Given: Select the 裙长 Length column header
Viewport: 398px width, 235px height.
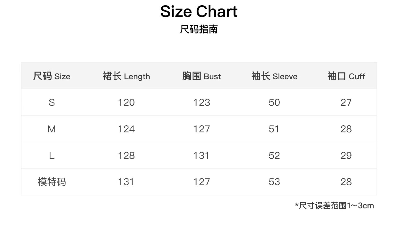Looking at the screenshot, I should 126,76.
